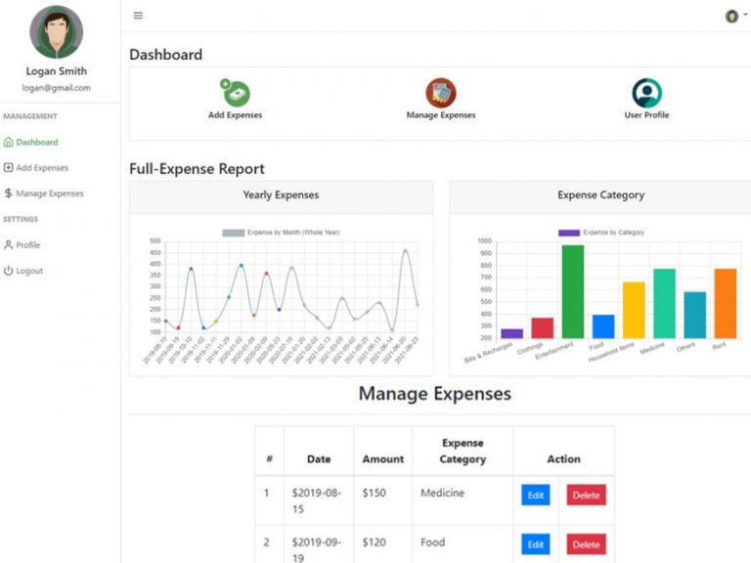Edit the Medicine expense of $150

tap(535, 496)
